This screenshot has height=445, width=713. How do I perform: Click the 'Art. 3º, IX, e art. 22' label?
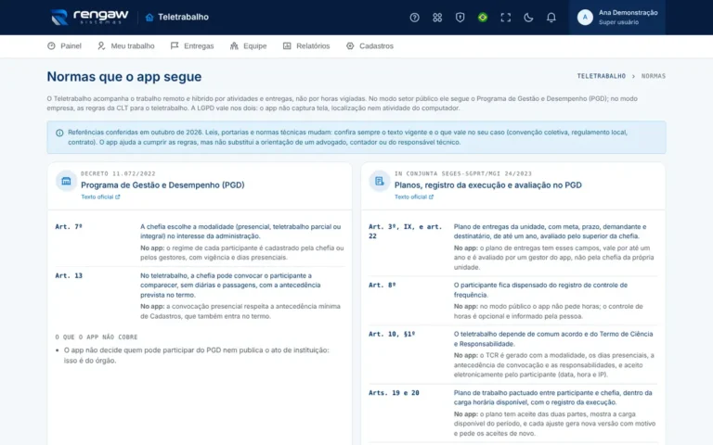pos(405,231)
